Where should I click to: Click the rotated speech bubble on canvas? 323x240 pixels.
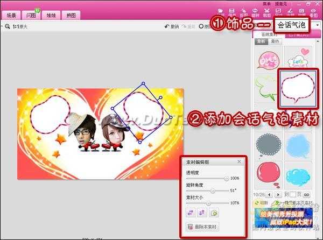[x=144, y=111]
